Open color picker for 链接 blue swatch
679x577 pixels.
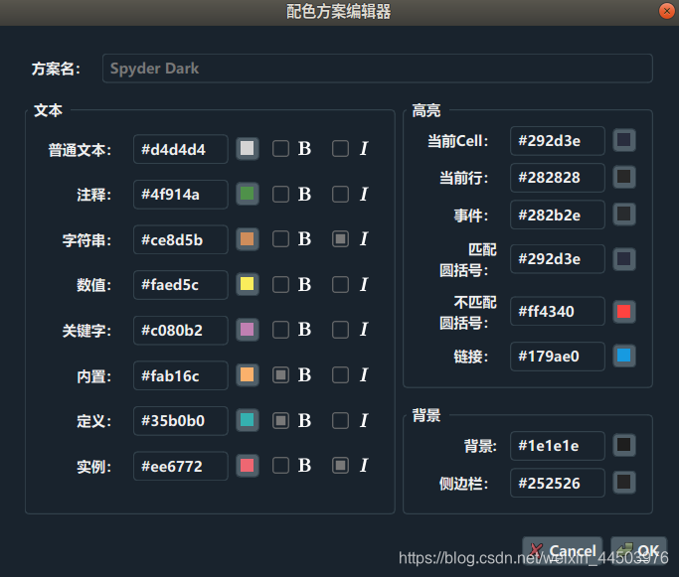pyautogui.click(x=624, y=356)
